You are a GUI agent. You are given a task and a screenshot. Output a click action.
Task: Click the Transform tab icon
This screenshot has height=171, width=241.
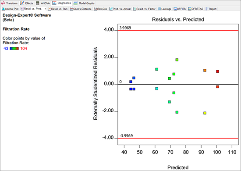pos(3,3)
